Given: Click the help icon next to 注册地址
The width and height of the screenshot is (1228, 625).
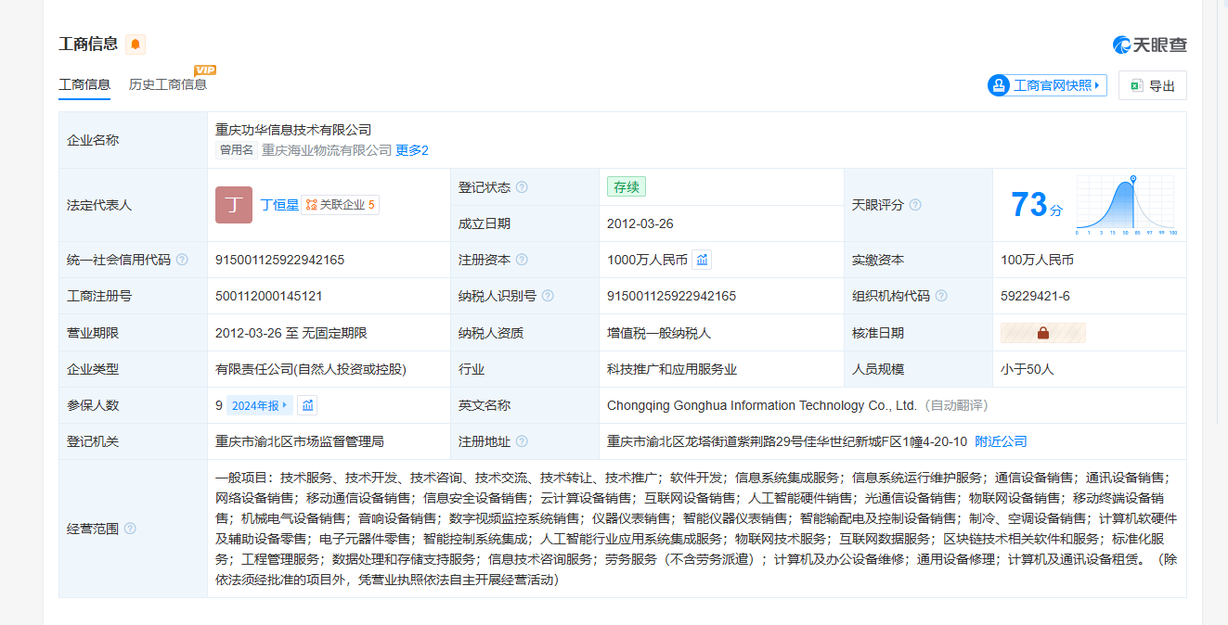Looking at the screenshot, I should tap(522, 441).
